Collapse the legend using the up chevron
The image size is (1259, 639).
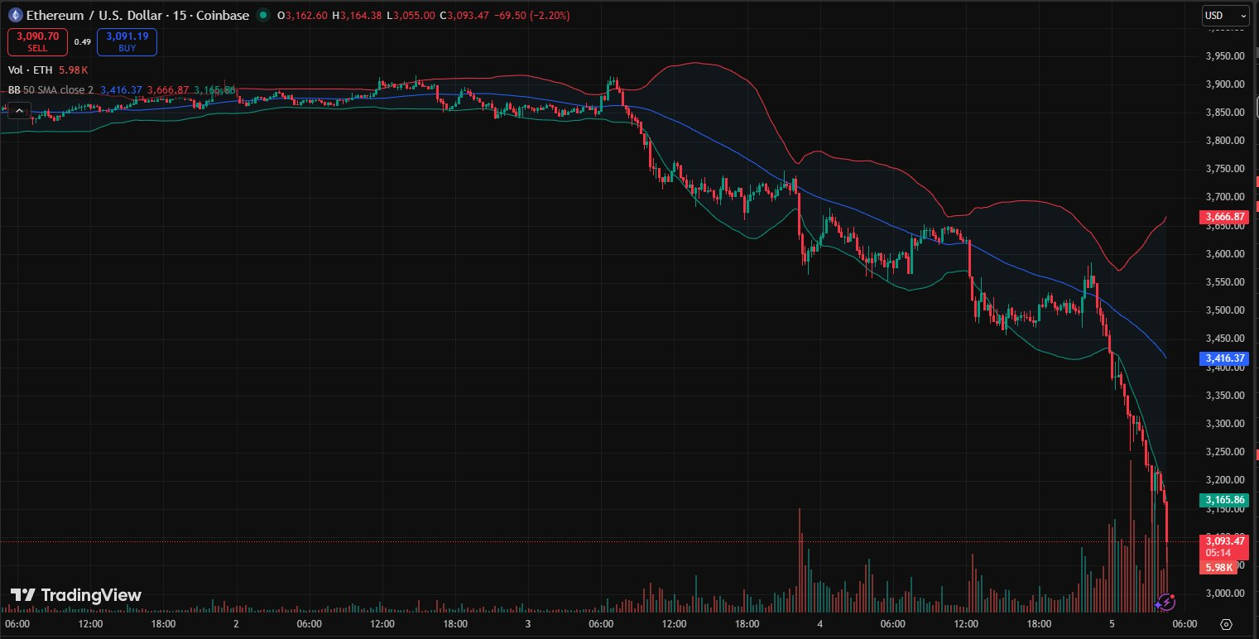pyautogui.click(x=18, y=110)
